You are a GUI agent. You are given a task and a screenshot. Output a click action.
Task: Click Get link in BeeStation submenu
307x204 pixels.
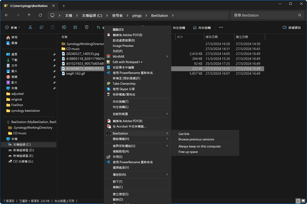click(x=184, y=134)
